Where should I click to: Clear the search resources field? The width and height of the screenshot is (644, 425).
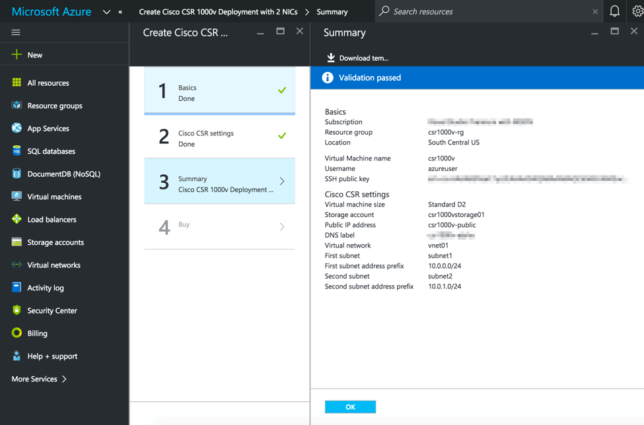pos(595,11)
